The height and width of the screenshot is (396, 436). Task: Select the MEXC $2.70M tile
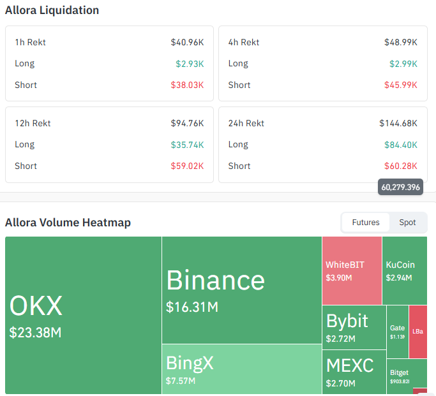click(x=354, y=372)
